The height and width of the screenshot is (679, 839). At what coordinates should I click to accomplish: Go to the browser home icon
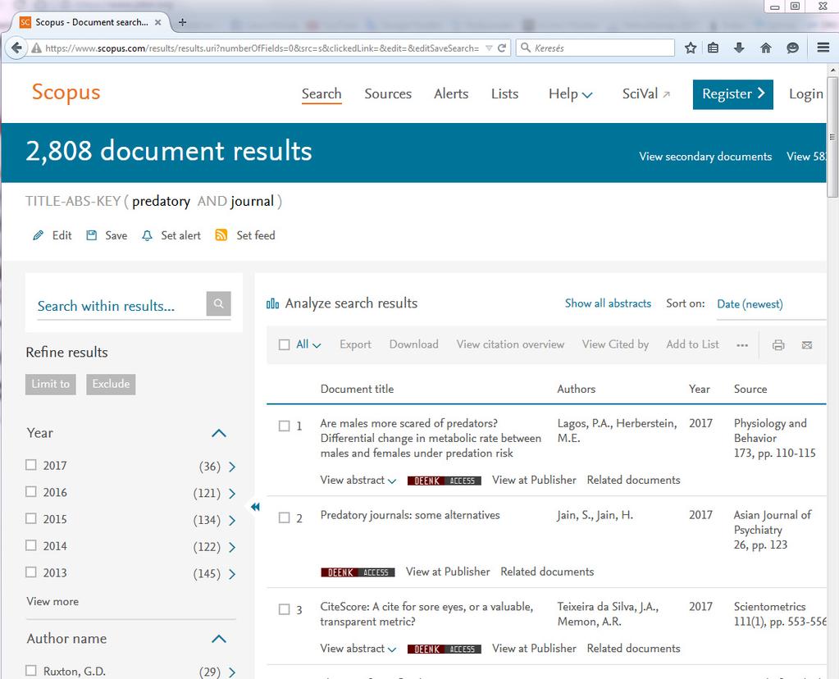pos(766,48)
